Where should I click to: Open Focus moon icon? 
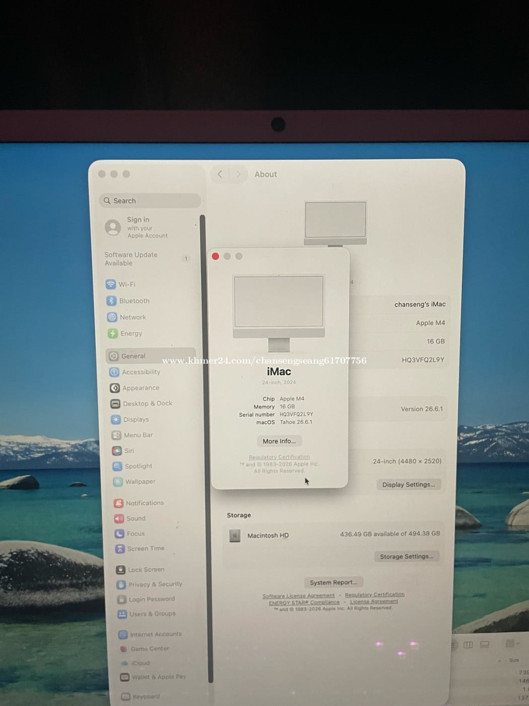tap(119, 534)
